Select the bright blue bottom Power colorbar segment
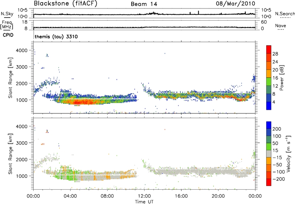295x204 pixels. 269,106
